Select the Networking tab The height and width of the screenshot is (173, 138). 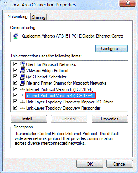click(x=18, y=17)
